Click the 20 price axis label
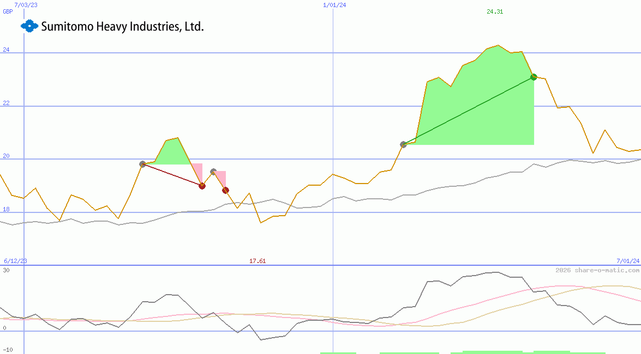This screenshot has height=354, width=641. (6, 156)
